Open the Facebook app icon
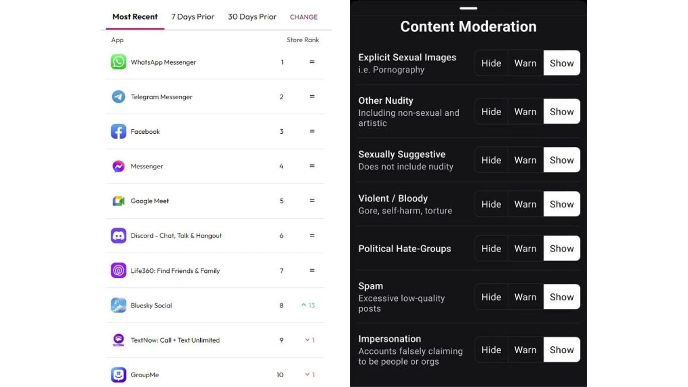Screen dimensions: 688x387 tap(118, 132)
